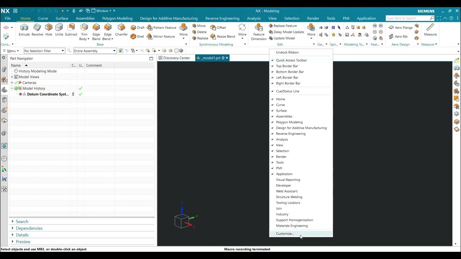This screenshot has width=461, height=259.
Task: Click Replace Feature in the Edit group
Action: coord(283,26)
